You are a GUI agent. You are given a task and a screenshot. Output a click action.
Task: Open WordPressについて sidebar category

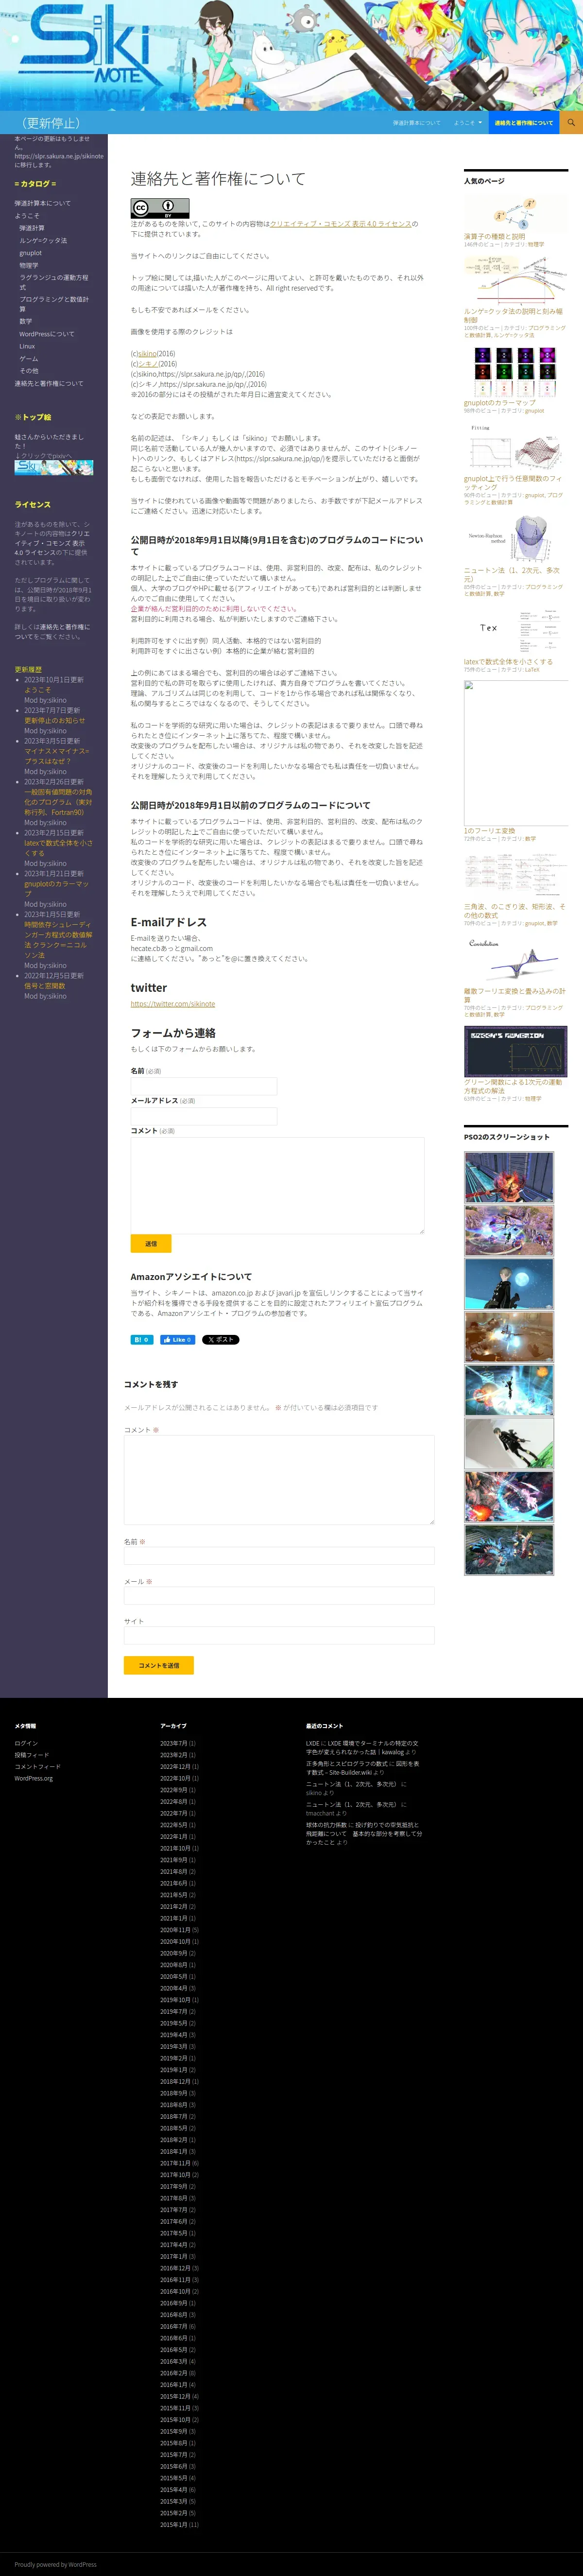47,334
